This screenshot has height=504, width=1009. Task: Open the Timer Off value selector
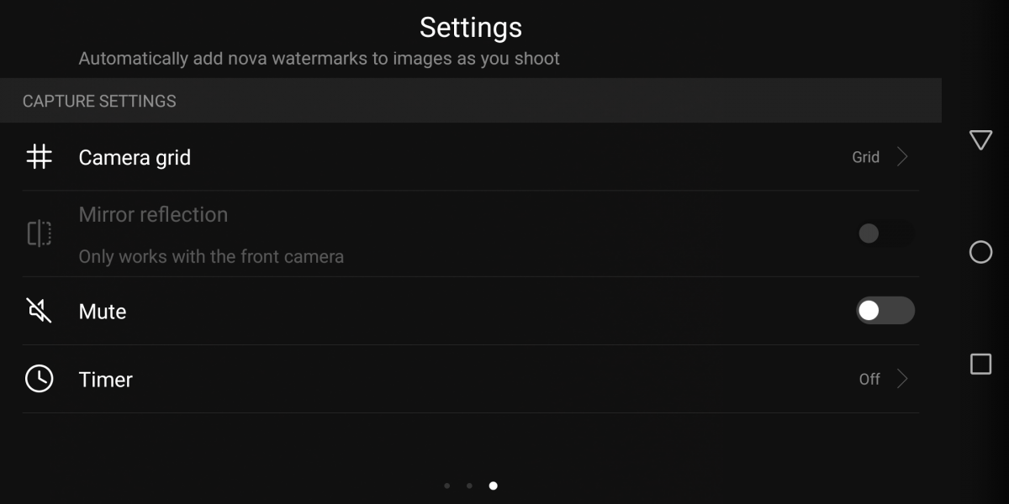pyautogui.click(x=869, y=379)
